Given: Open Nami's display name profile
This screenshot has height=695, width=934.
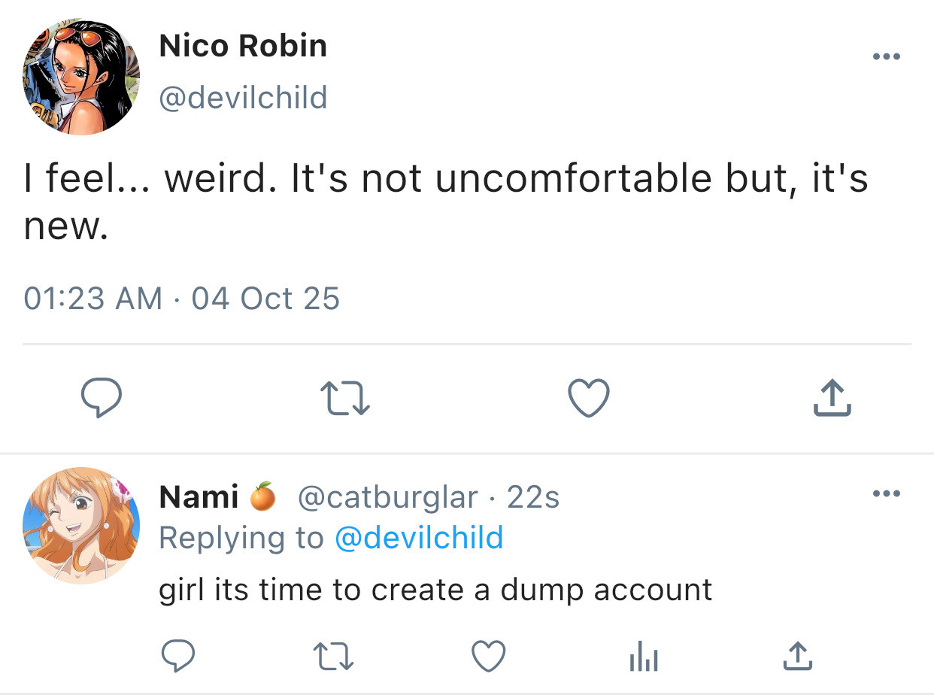Looking at the screenshot, I should click(199, 497).
